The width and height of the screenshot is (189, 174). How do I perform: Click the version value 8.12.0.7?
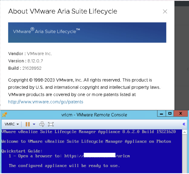35,61
